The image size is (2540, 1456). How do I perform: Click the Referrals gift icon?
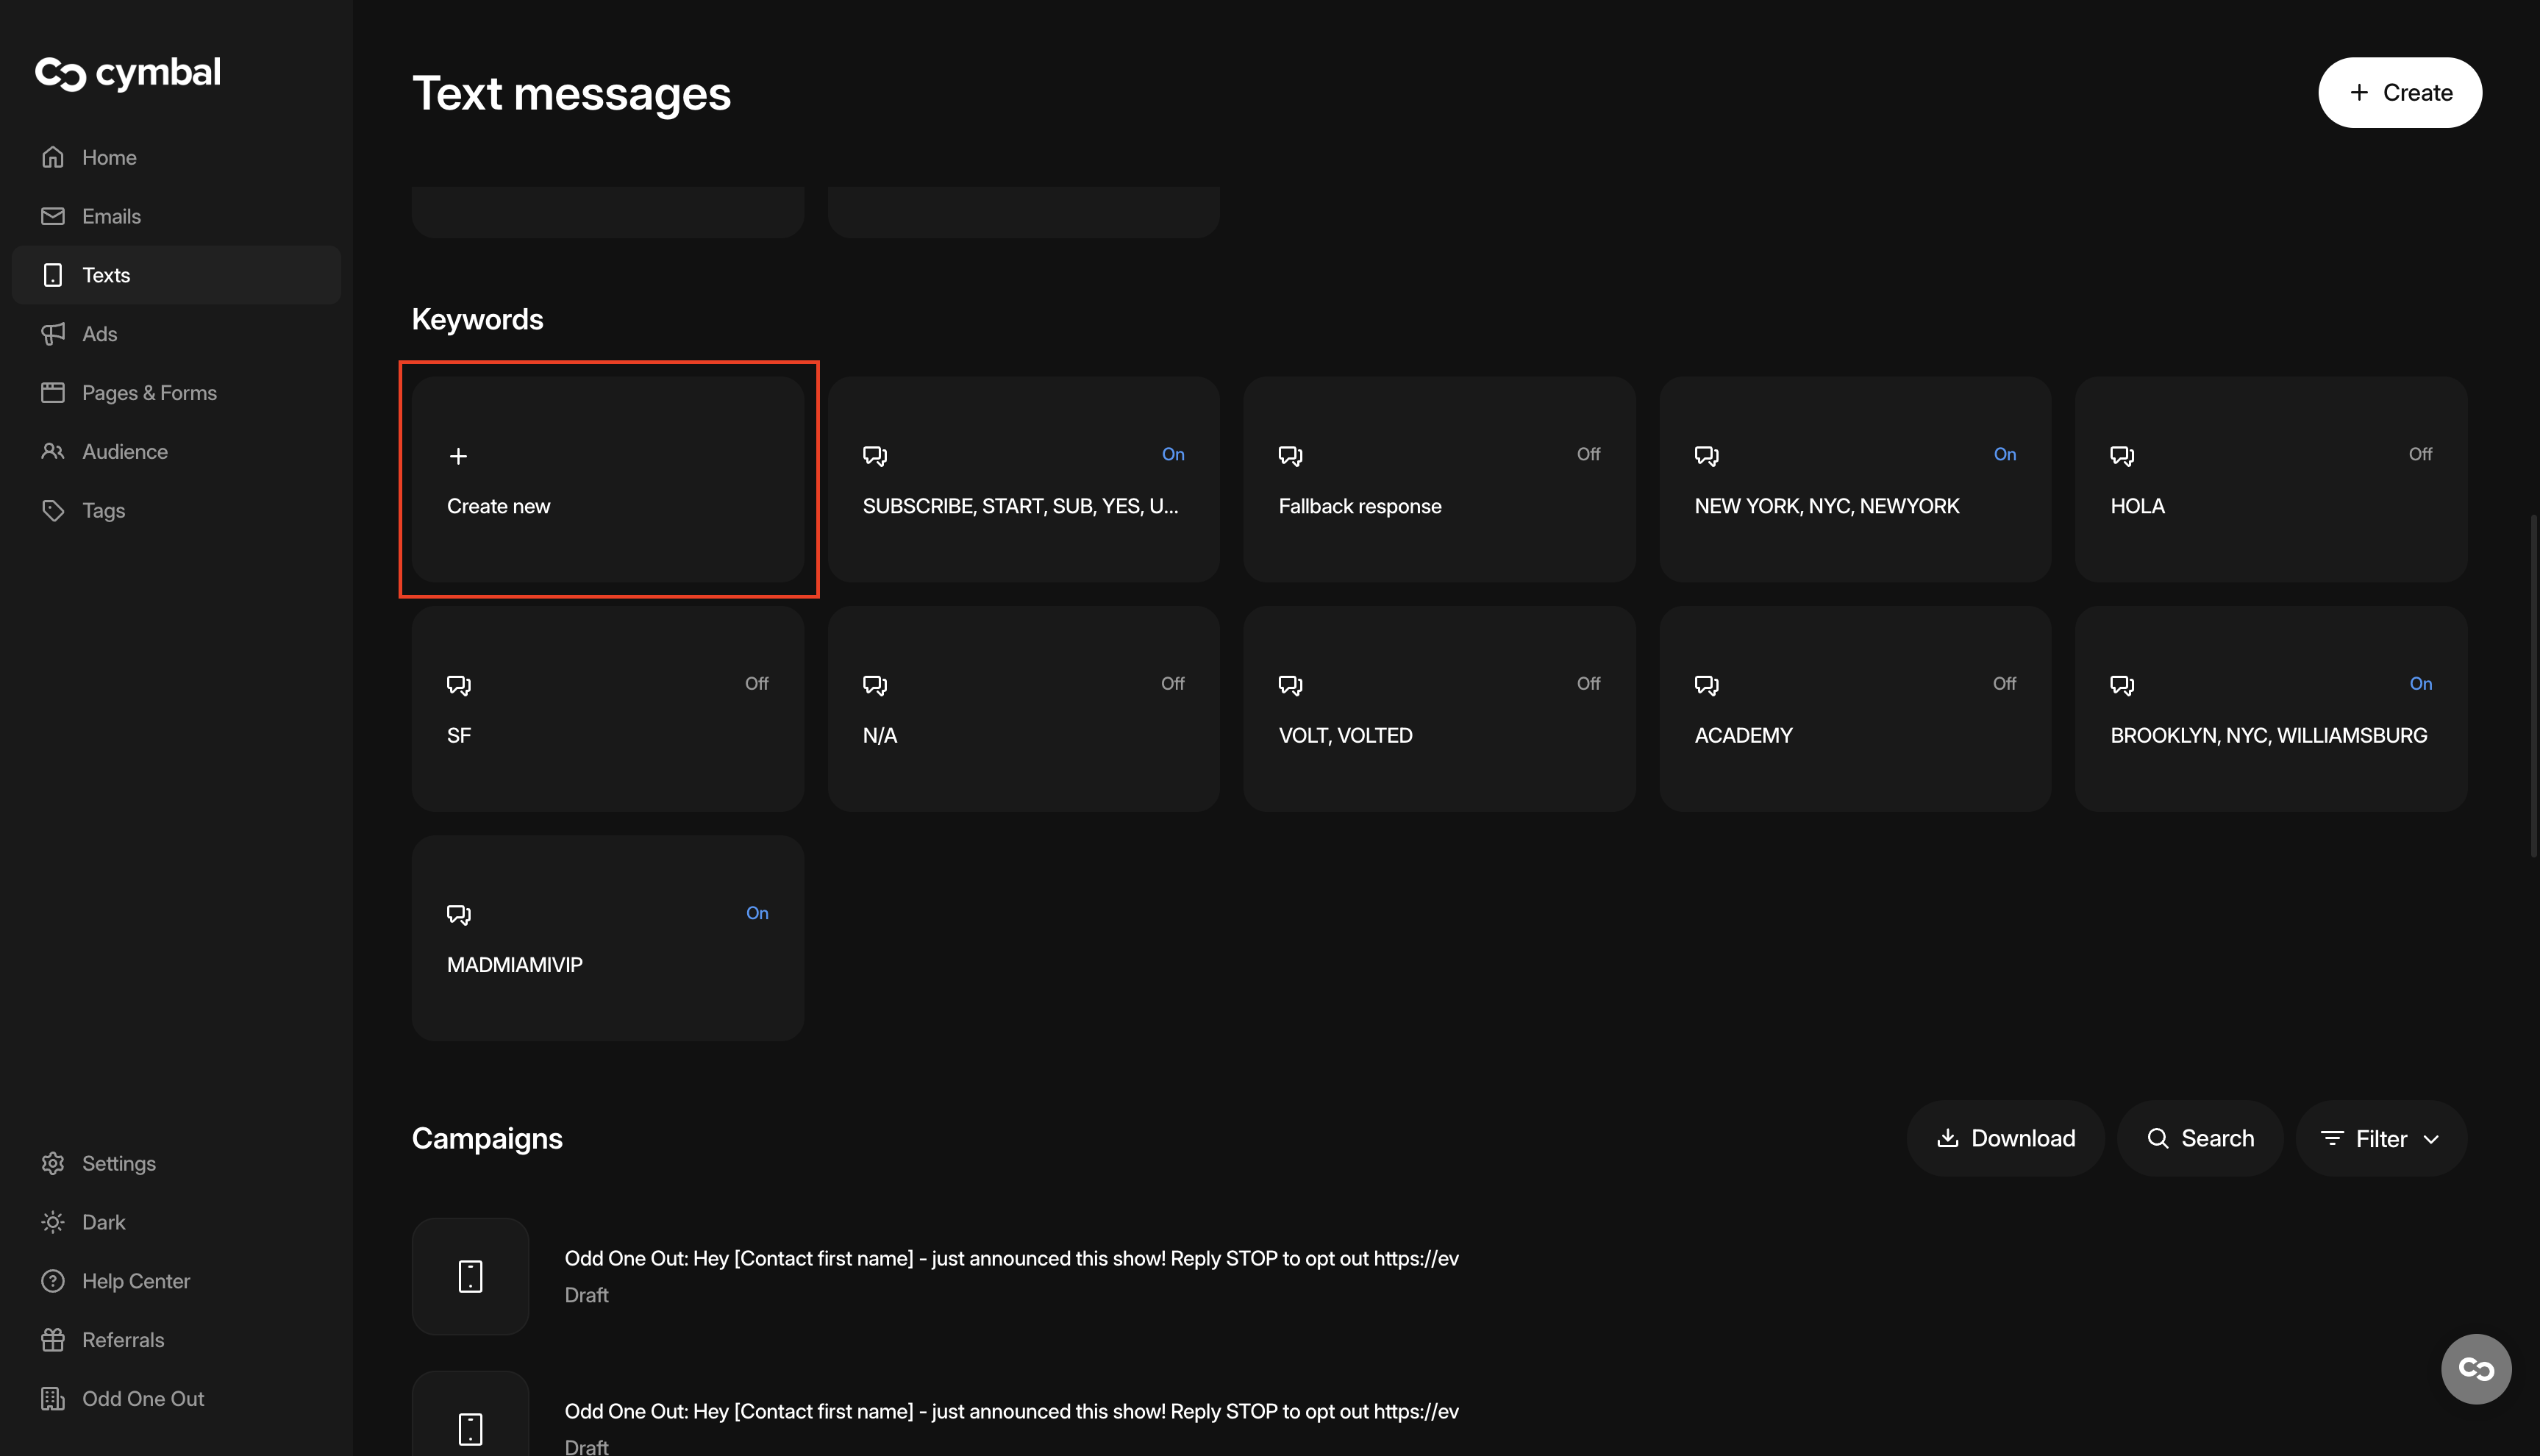tap(53, 1340)
